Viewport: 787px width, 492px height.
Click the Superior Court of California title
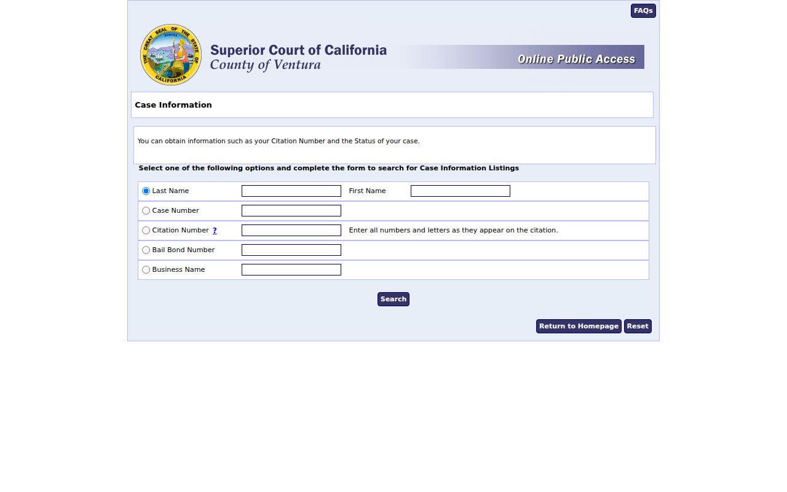pos(298,50)
